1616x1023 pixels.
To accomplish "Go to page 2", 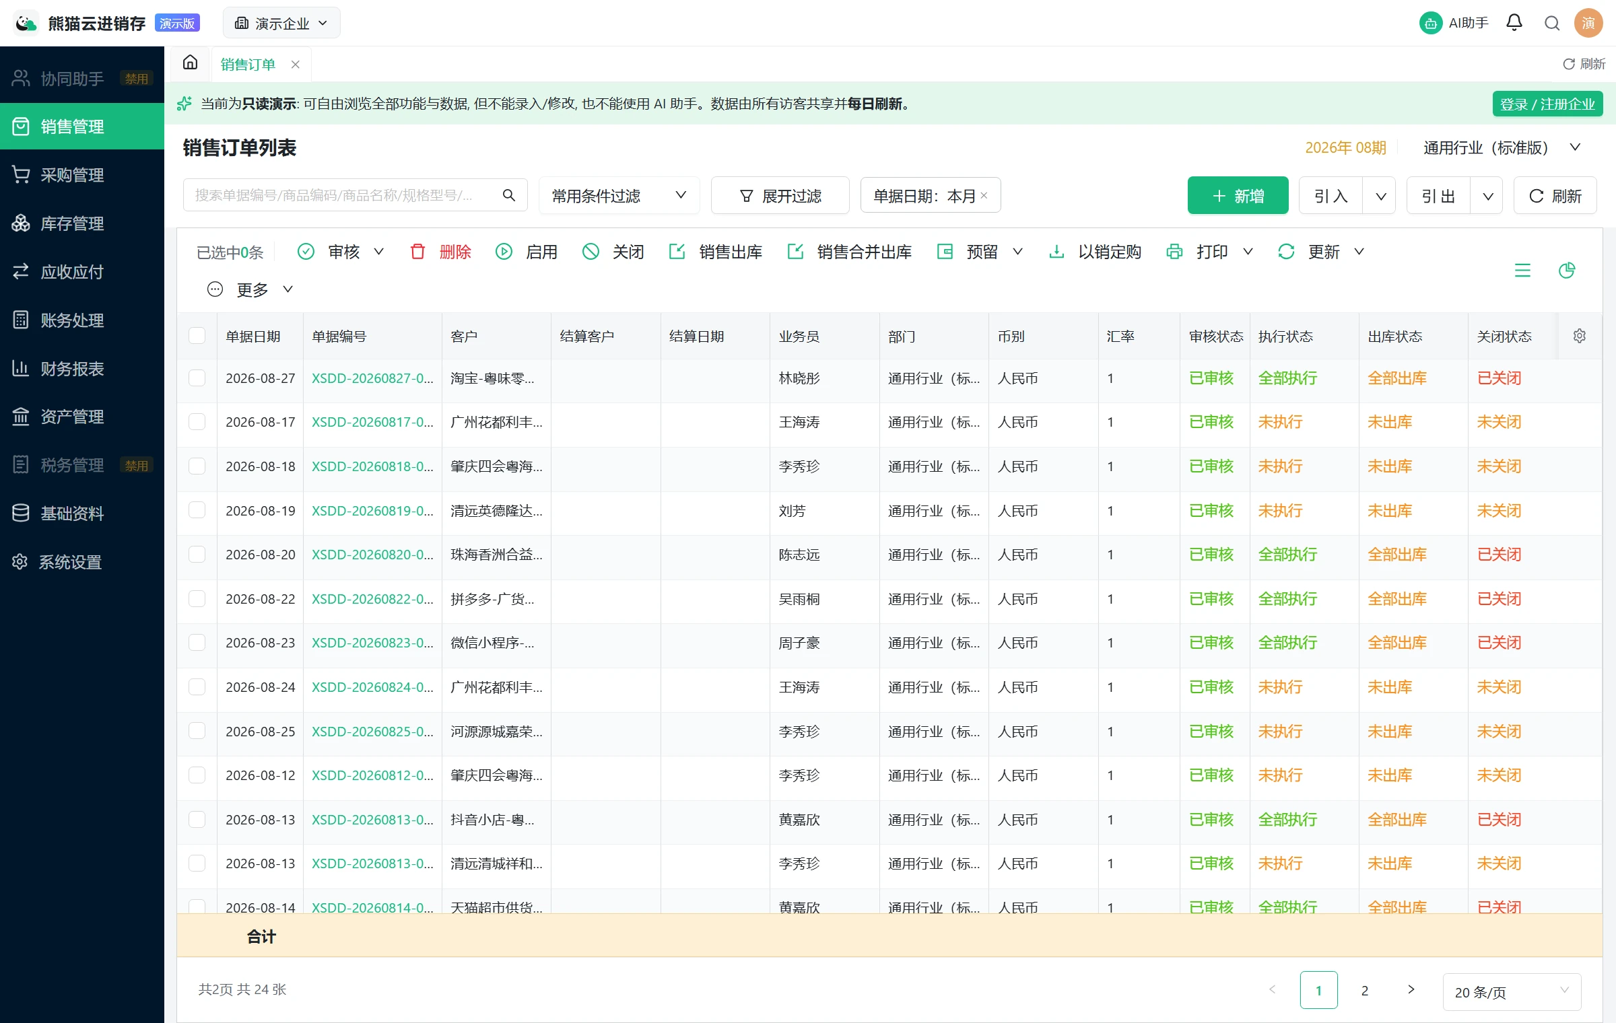I will tap(1365, 989).
